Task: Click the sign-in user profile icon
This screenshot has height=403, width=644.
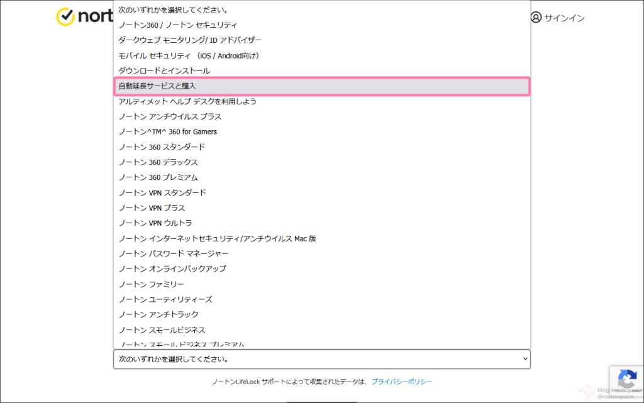Action: [x=536, y=18]
